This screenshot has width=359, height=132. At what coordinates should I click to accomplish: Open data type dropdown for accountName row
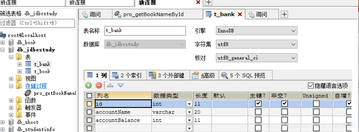pyautogui.click(x=189, y=112)
